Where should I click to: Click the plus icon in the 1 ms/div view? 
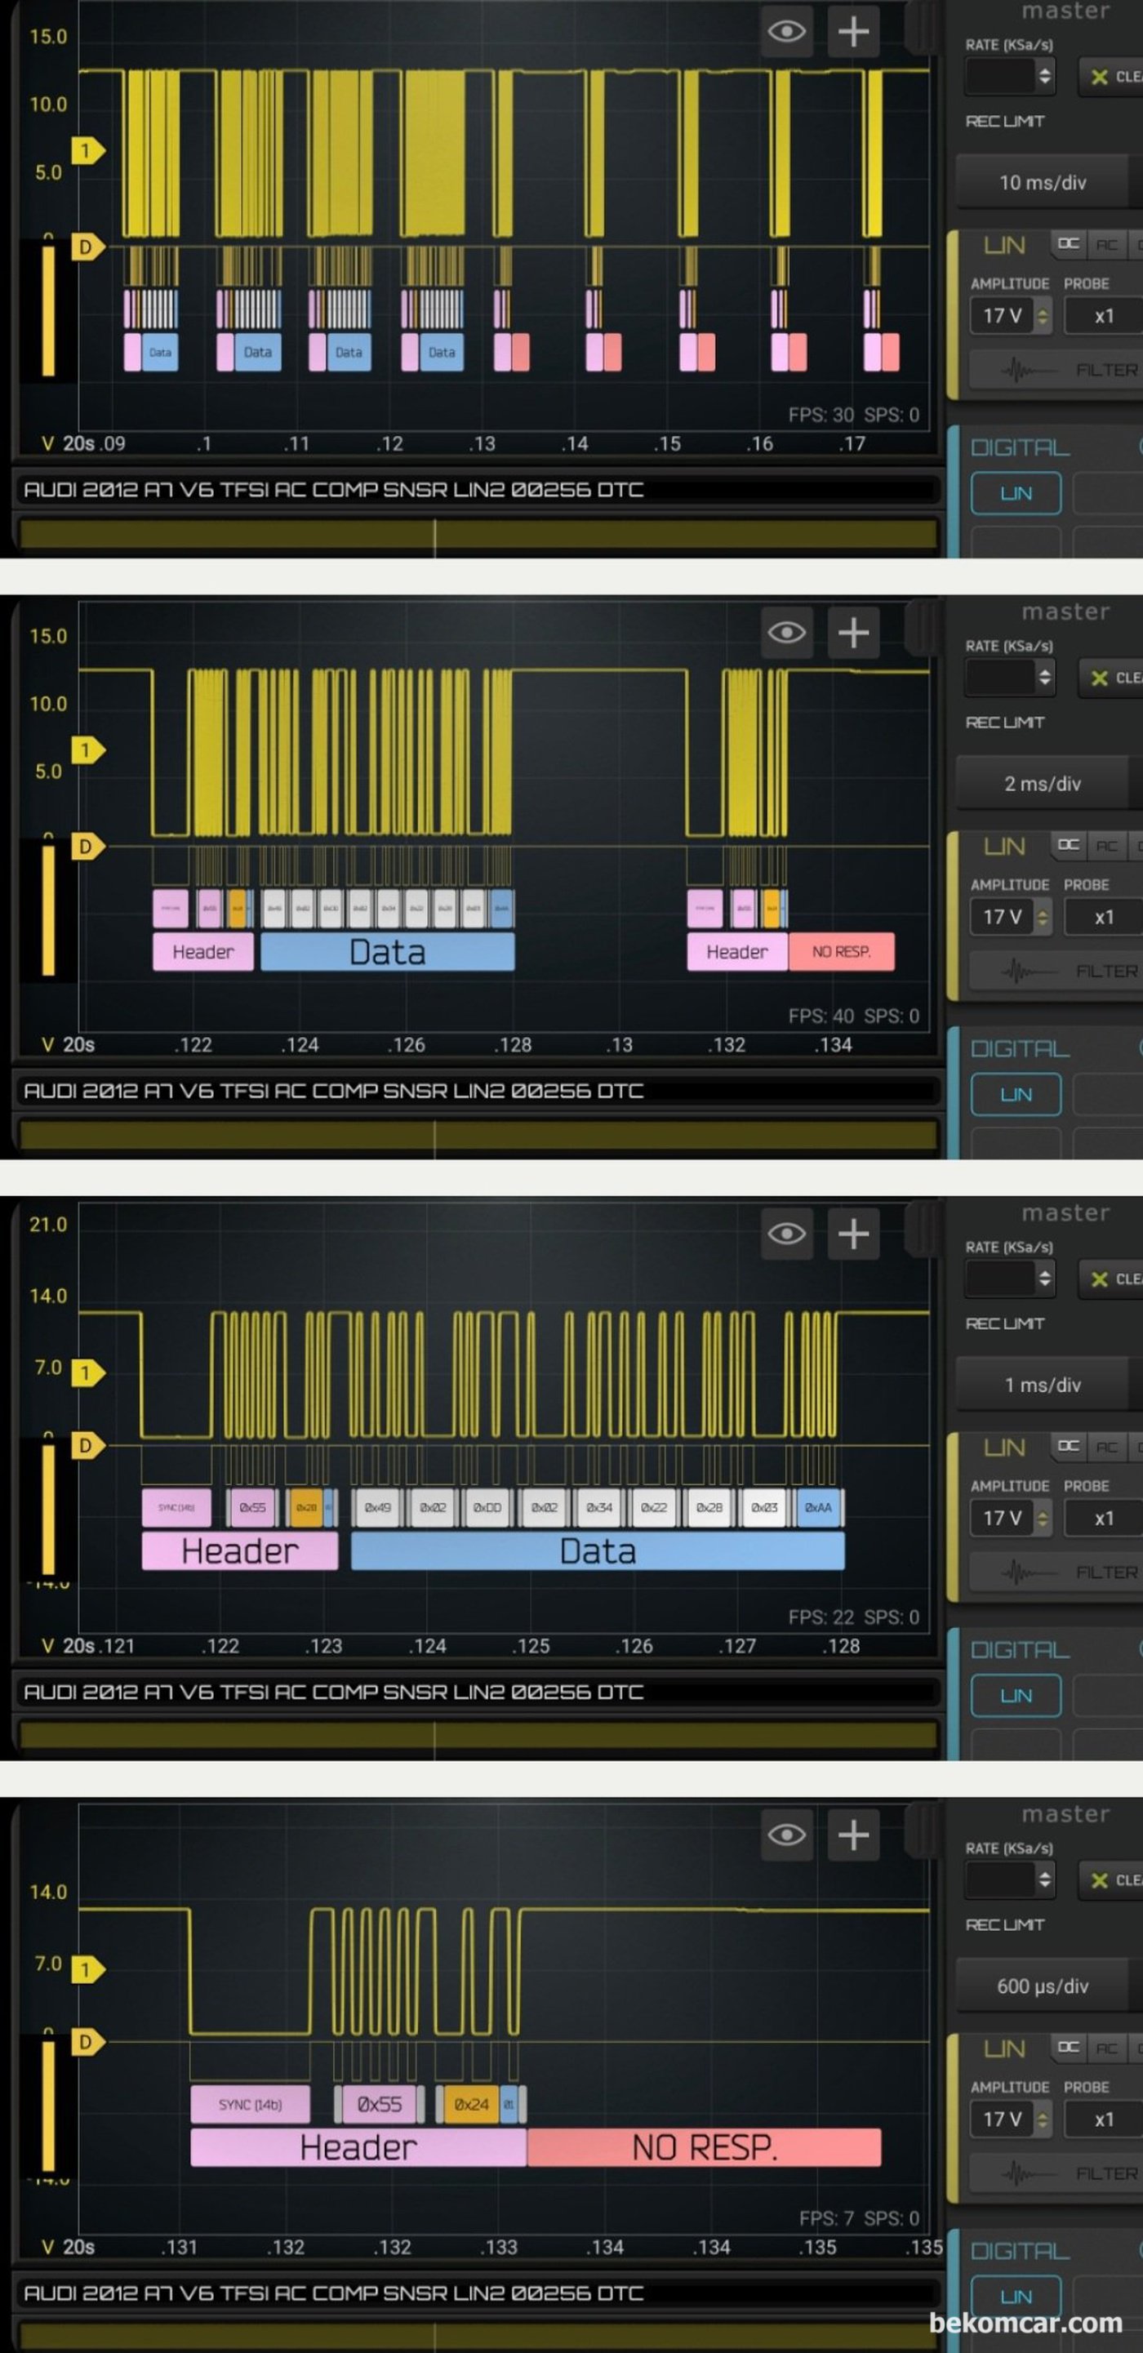click(x=853, y=1233)
